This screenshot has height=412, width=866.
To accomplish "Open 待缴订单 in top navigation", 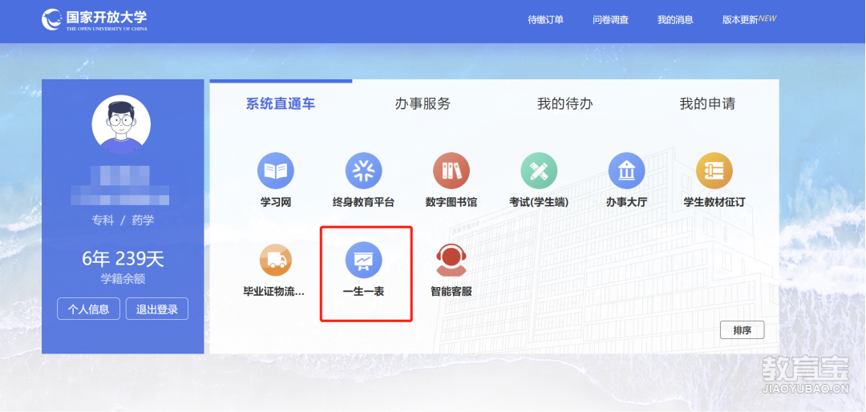I will tap(546, 20).
